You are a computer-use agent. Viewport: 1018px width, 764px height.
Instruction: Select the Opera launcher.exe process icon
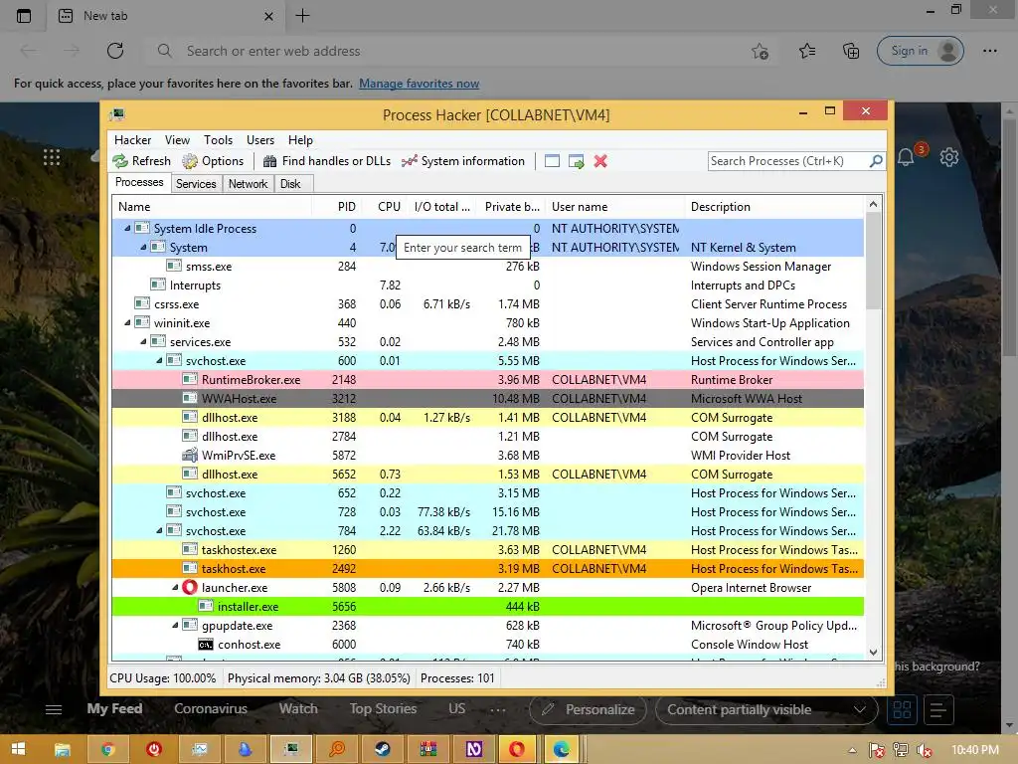point(190,587)
